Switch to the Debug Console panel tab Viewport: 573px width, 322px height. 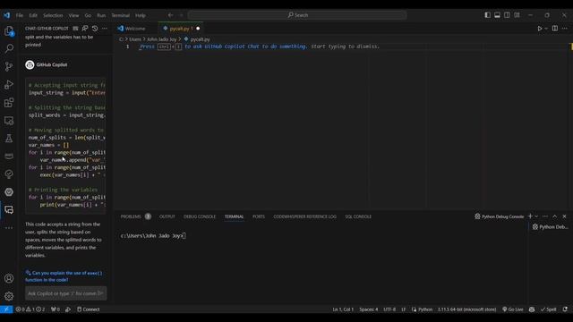pos(200,216)
